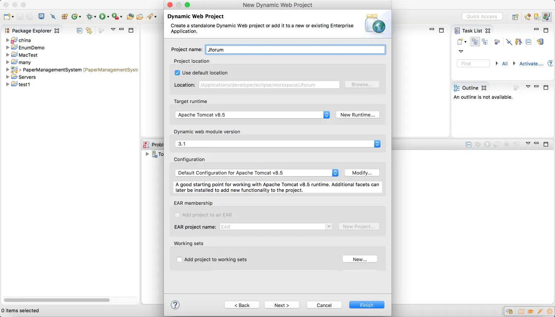Click the working sets New... button
Image resolution: width=555 pixels, height=317 pixels.
click(x=360, y=259)
